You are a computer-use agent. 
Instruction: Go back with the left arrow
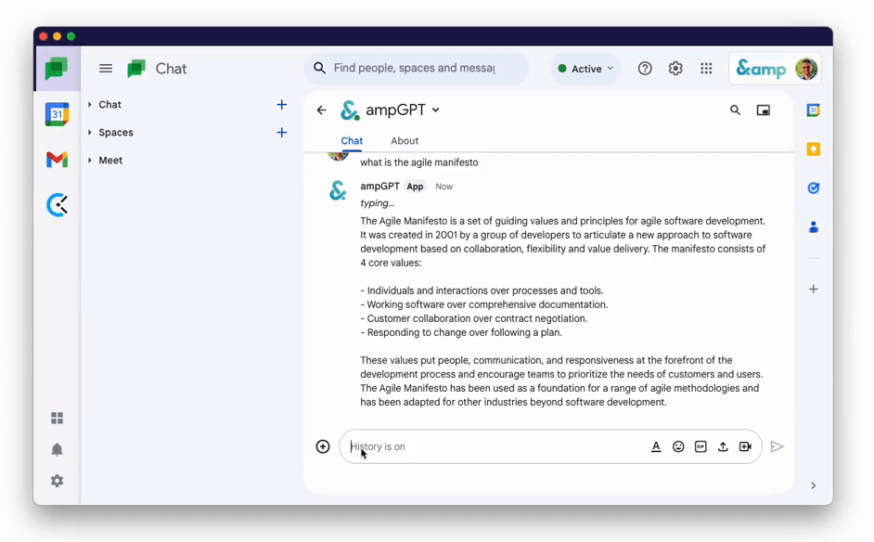click(x=321, y=110)
